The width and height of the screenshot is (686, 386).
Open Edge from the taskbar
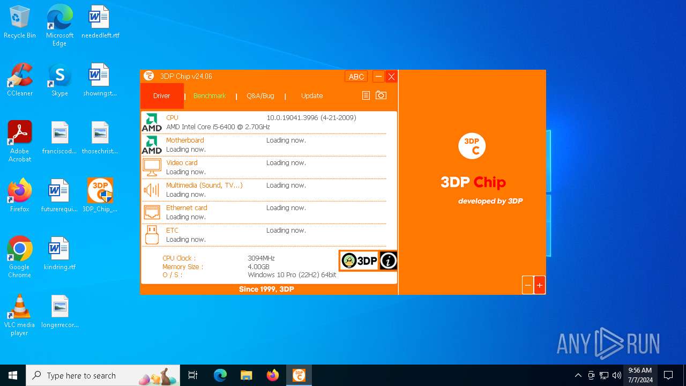(x=220, y=375)
